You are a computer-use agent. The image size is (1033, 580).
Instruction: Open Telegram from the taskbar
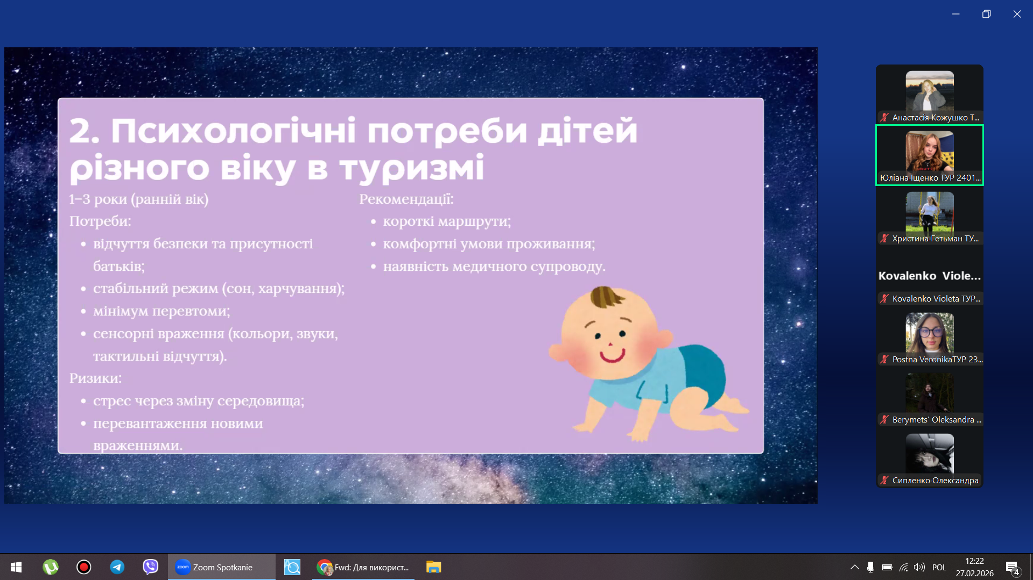point(117,567)
